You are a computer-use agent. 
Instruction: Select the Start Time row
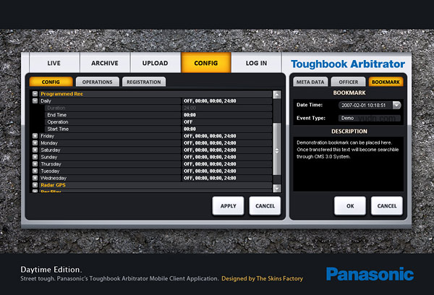[158, 129]
